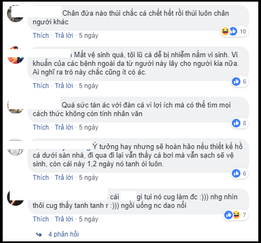
Task: Click Trả lời under 'ngồi uống nc dao nổi' comment
Action: 64,219
